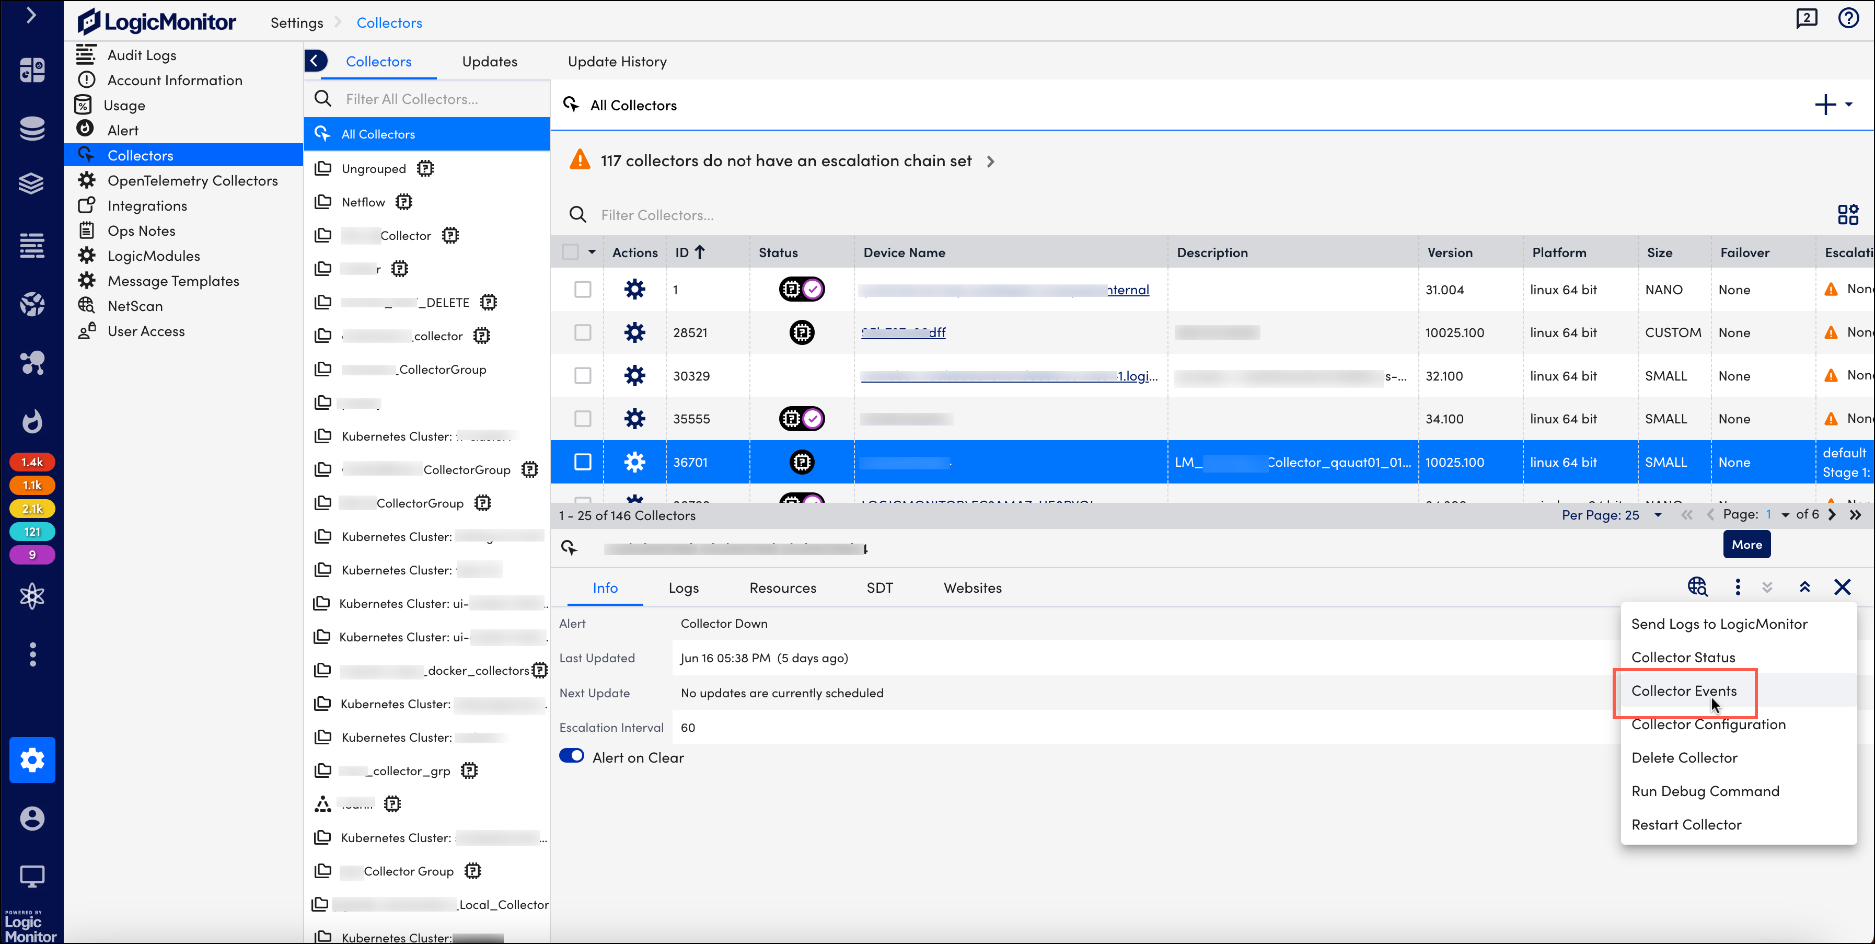Go to Audit Logs settings
Viewport: 1875px width, 944px height.
142,55
